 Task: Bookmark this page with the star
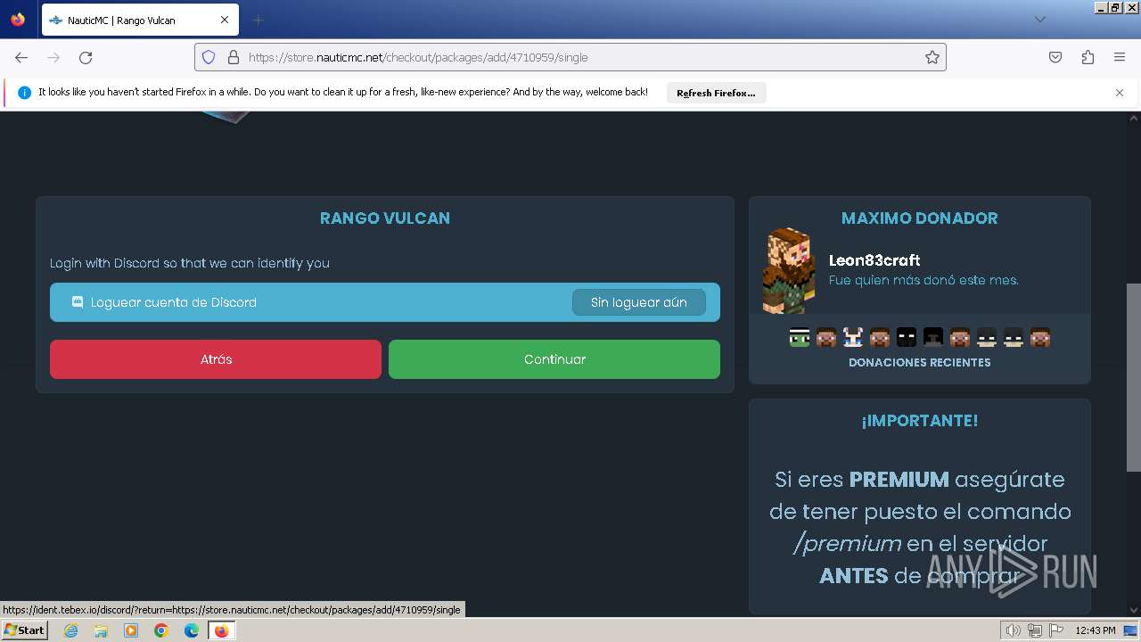[x=932, y=57]
